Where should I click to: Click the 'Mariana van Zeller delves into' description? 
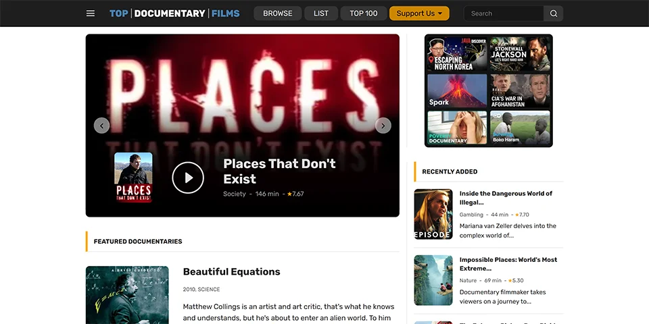508,231
